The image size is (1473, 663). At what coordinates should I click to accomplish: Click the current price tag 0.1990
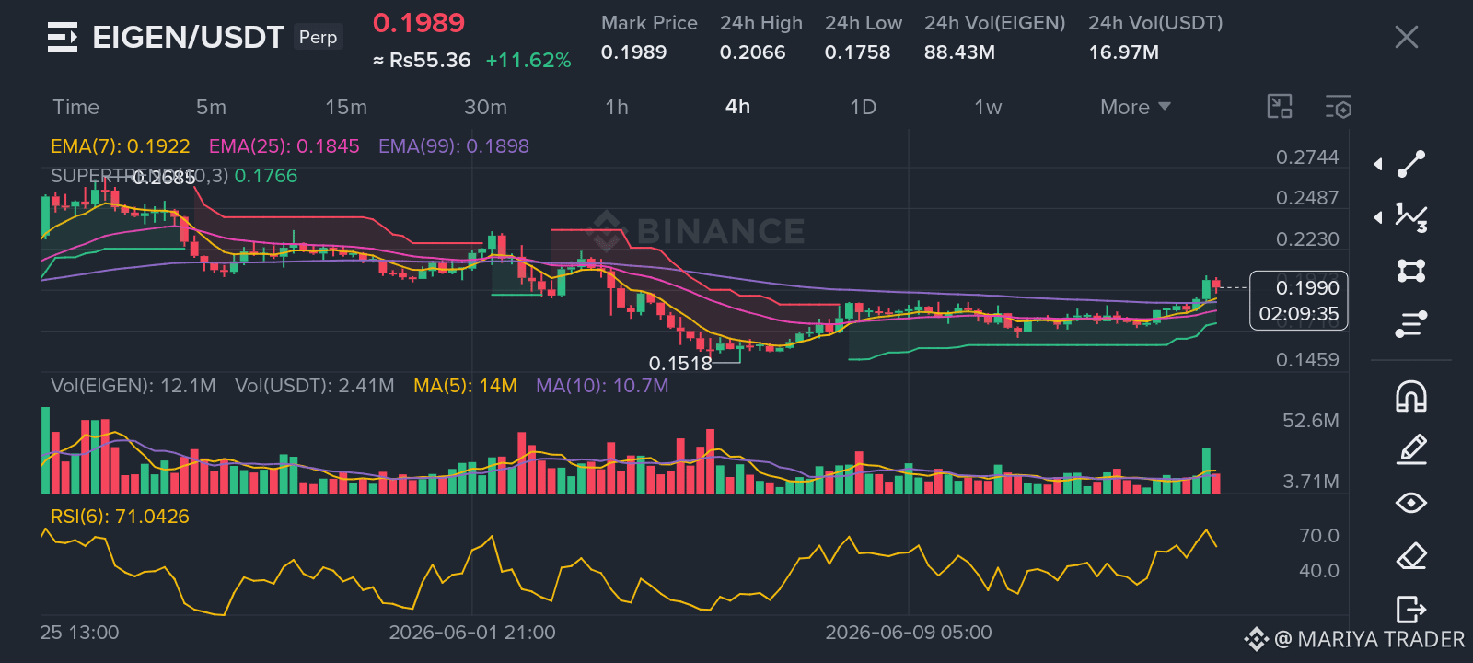[1299, 300]
